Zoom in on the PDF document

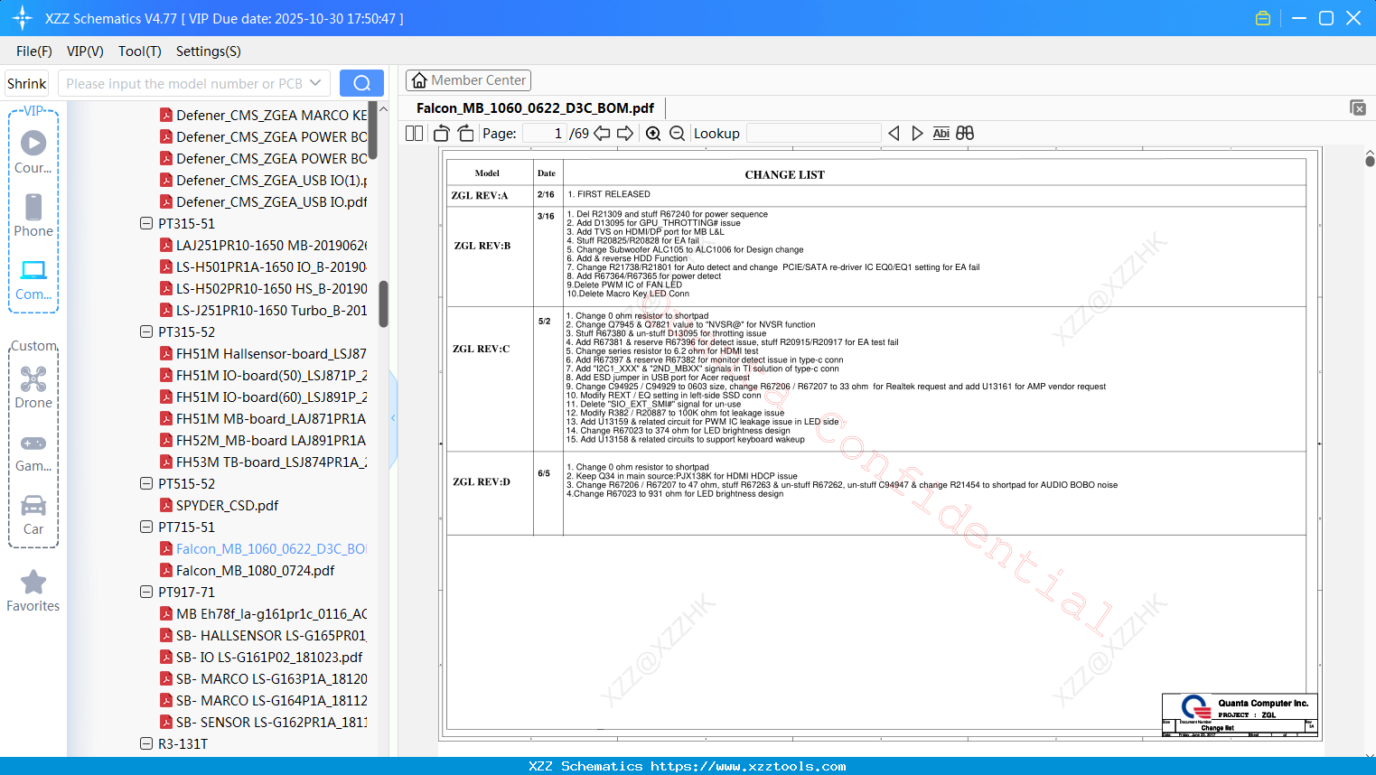[653, 134]
